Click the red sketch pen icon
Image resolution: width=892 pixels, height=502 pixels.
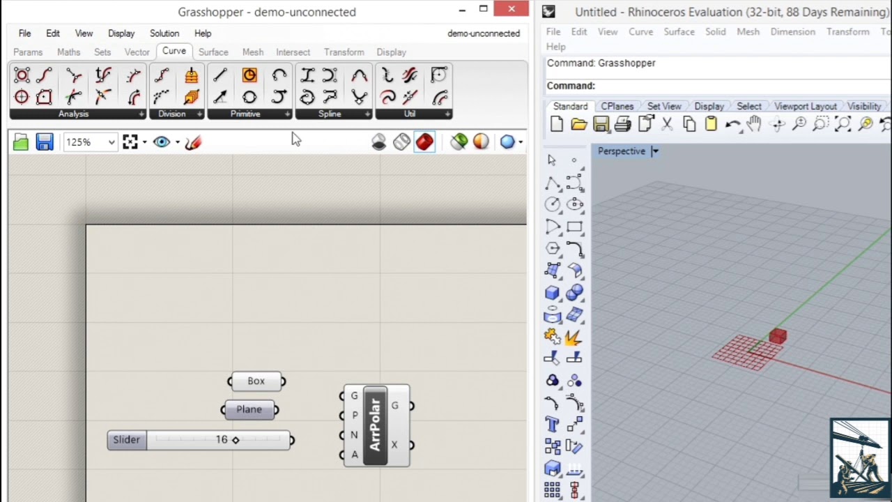click(x=193, y=142)
